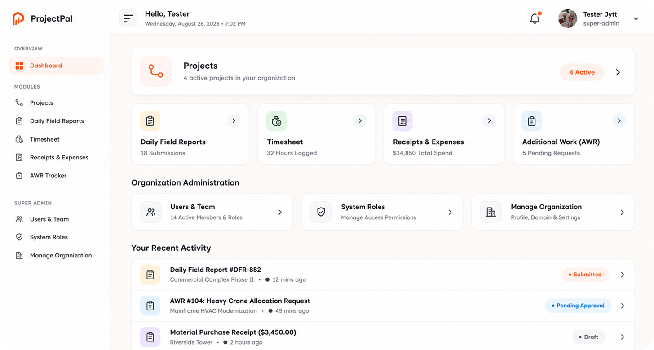Click the Timesheet card stopwatch icon

[x=277, y=121]
